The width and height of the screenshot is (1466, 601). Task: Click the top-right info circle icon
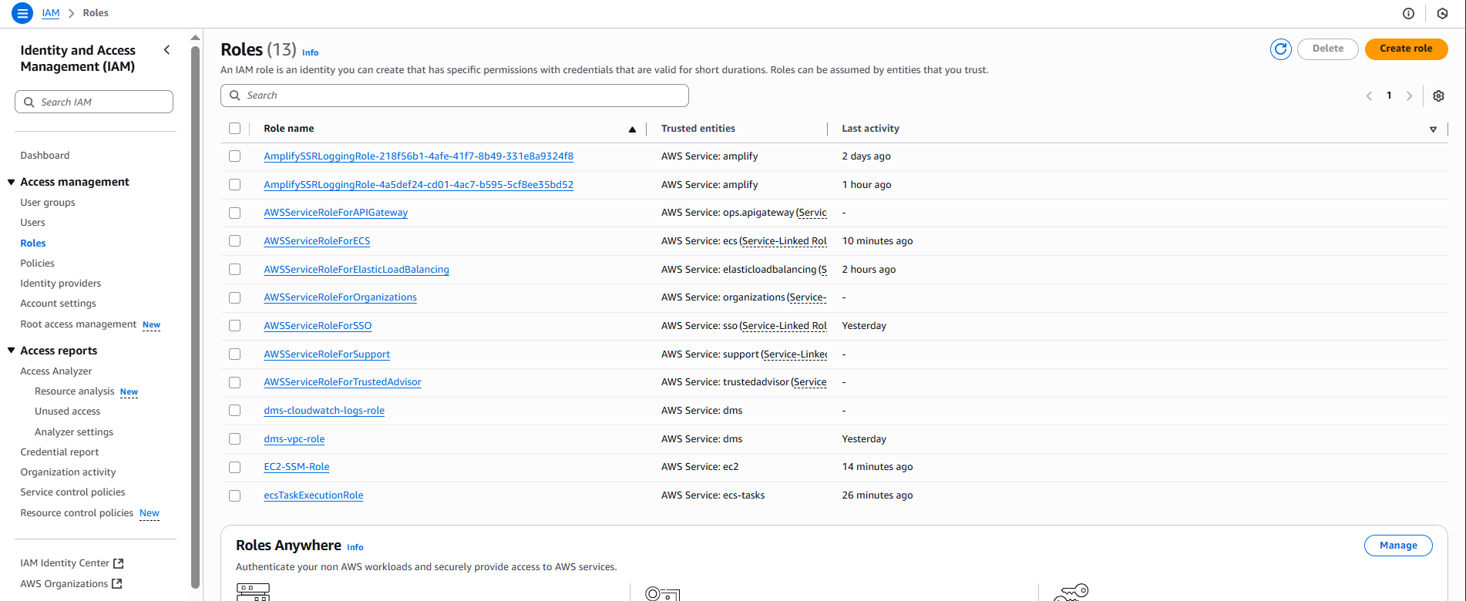[1408, 13]
